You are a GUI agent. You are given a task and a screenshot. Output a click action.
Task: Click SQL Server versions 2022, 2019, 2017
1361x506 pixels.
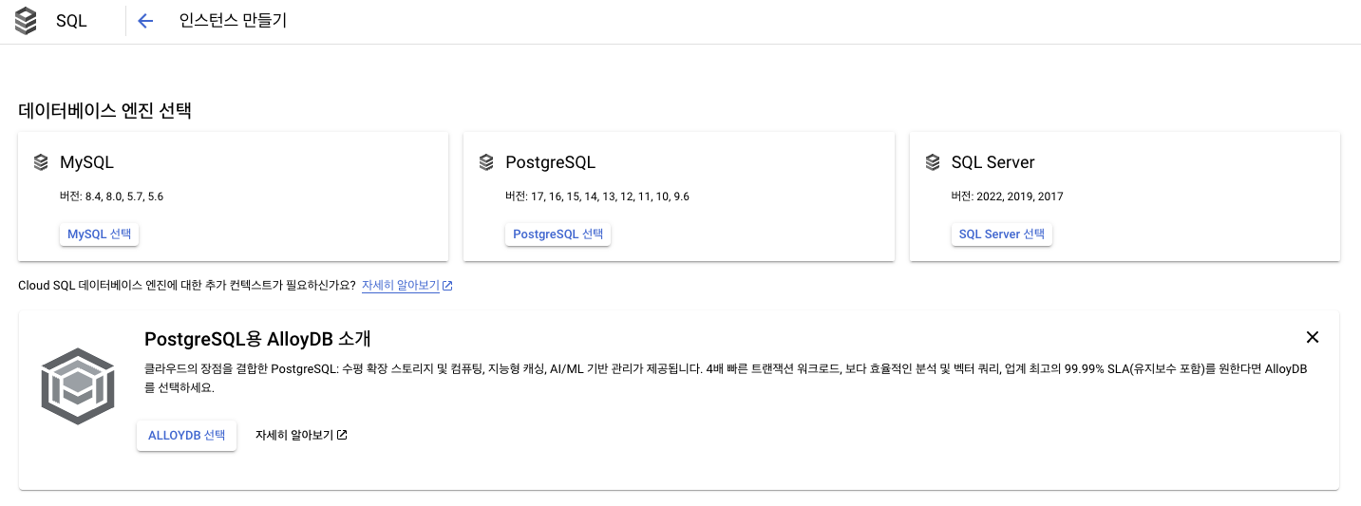pos(1008,197)
